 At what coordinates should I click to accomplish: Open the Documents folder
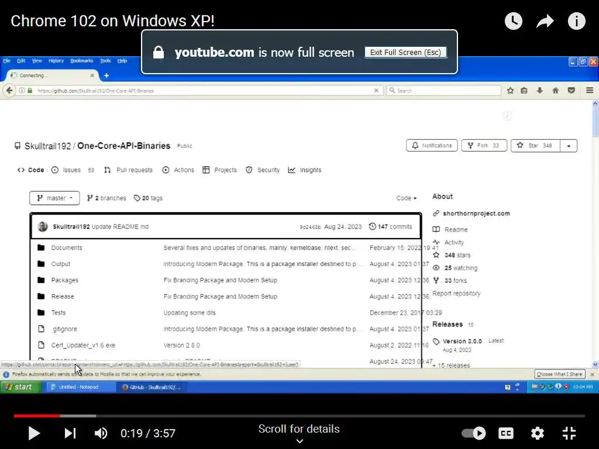[x=67, y=248]
